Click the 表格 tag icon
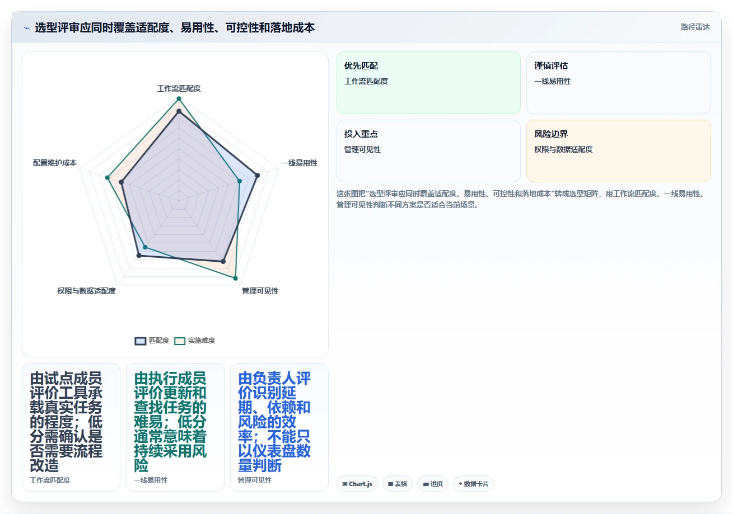 (x=391, y=484)
